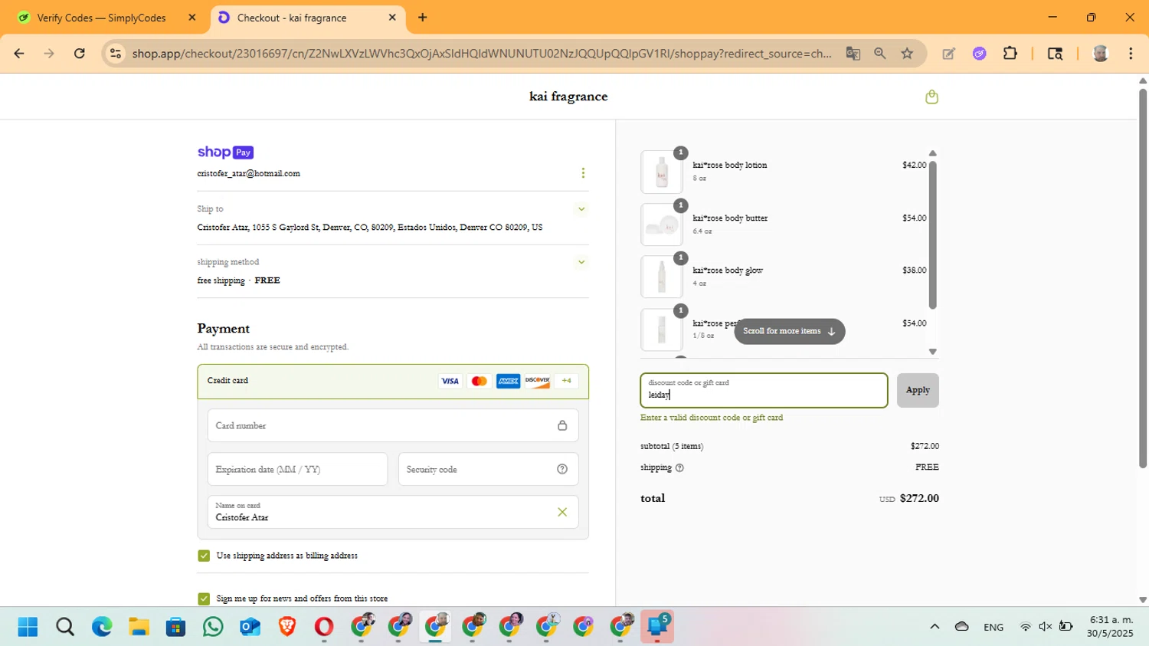View site information icon in address bar
The image size is (1149, 646).
pos(116,54)
